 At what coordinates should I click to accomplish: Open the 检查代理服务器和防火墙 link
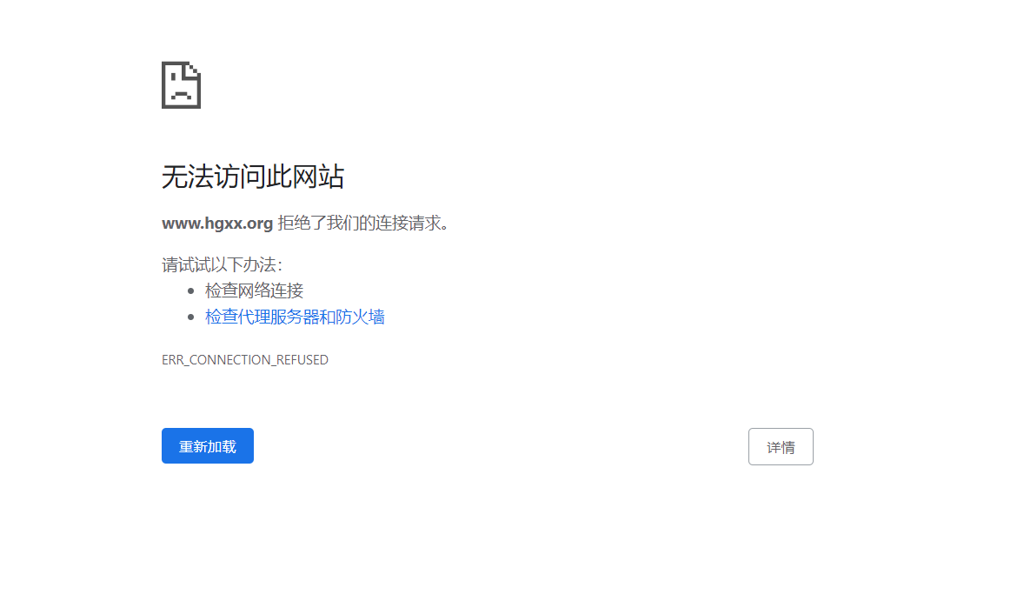click(295, 317)
